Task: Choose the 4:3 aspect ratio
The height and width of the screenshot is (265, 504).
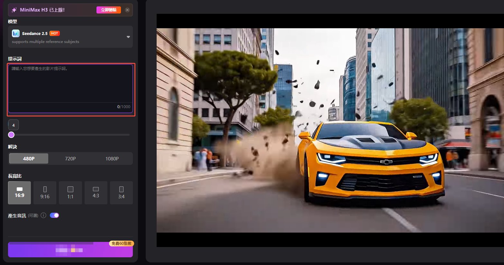Action: tap(96, 193)
